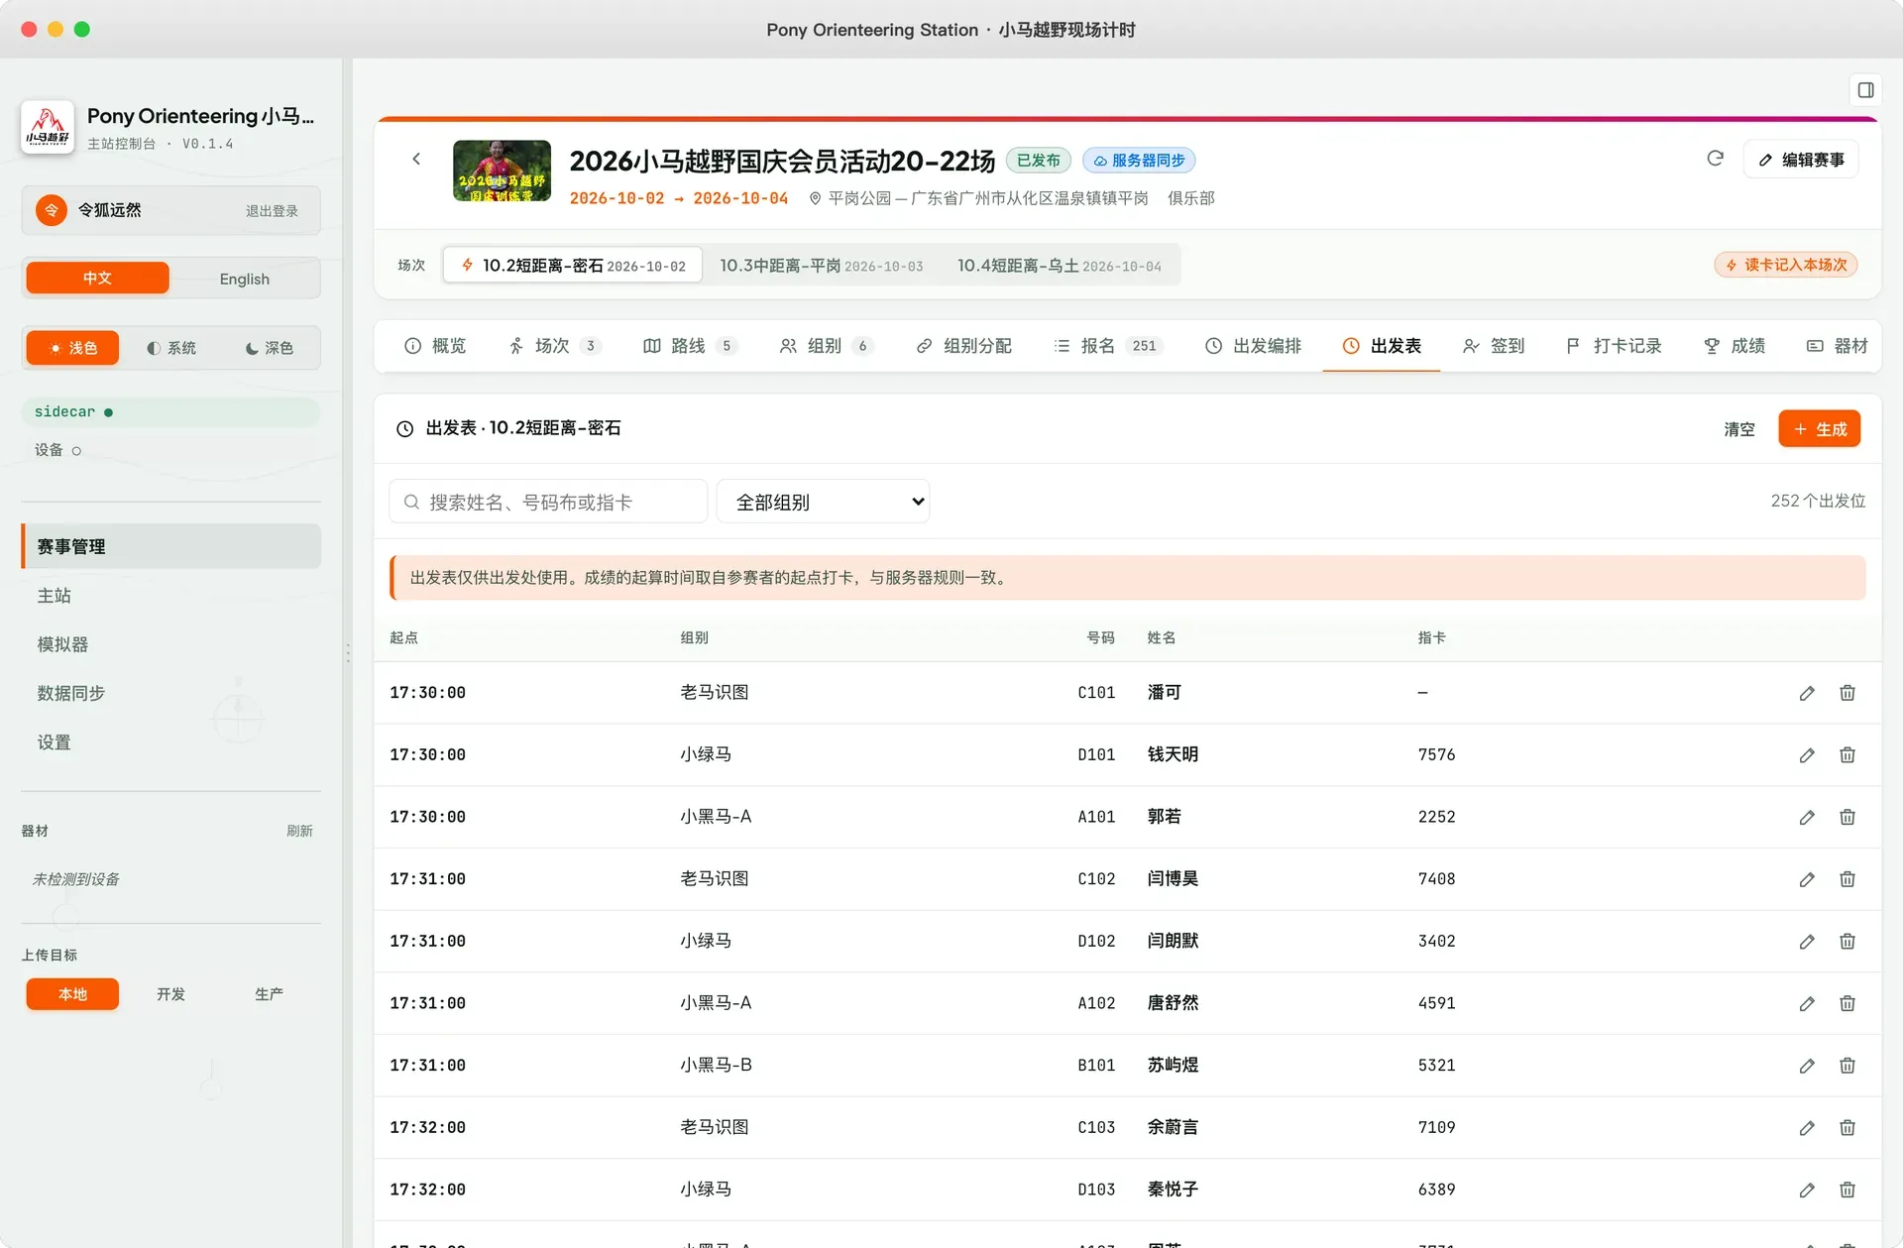Click 退出登录 to log out
Viewport: 1903px width, 1248px height.
coord(272,211)
